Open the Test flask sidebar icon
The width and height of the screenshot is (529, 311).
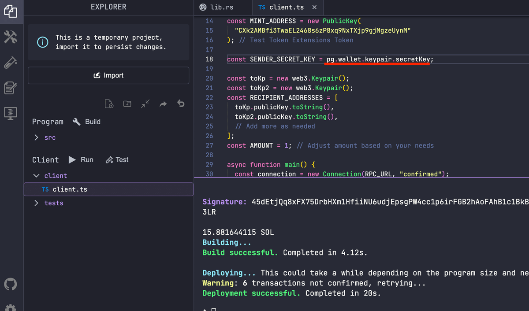10,63
